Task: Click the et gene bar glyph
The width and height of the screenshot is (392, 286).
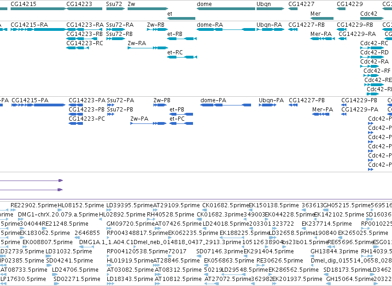Action: [181, 18]
